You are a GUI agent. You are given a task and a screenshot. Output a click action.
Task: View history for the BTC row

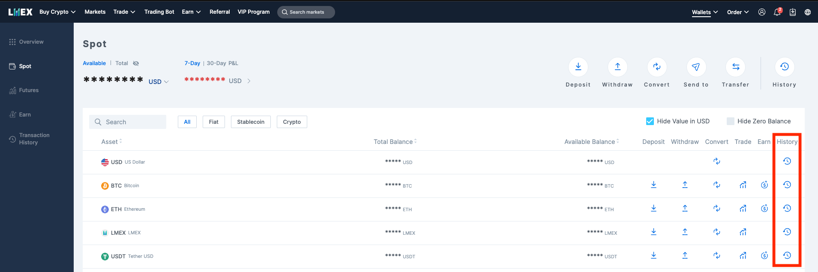(x=787, y=185)
